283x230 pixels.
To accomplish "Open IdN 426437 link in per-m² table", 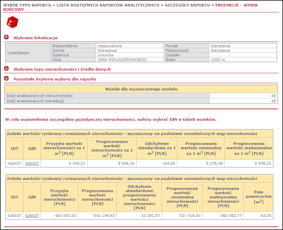I will pos(32,163).
